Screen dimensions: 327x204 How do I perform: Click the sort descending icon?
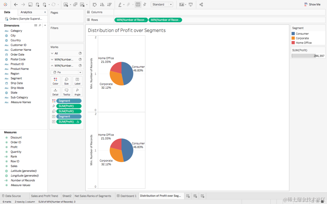pyautogui.click(x=109, y=4)
